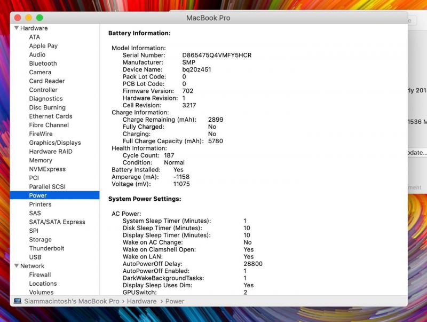
Task: Click the Hardware category label
Action: click(34, 28)
